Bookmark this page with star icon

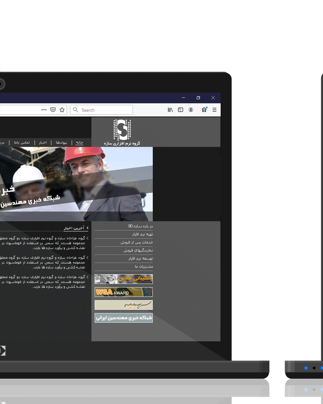62,110
